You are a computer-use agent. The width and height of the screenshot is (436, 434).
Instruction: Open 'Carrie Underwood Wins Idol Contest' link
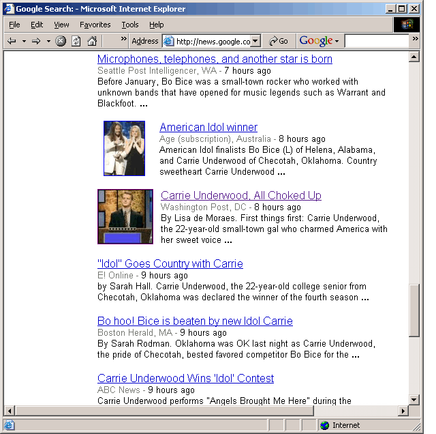coord(185,378)
